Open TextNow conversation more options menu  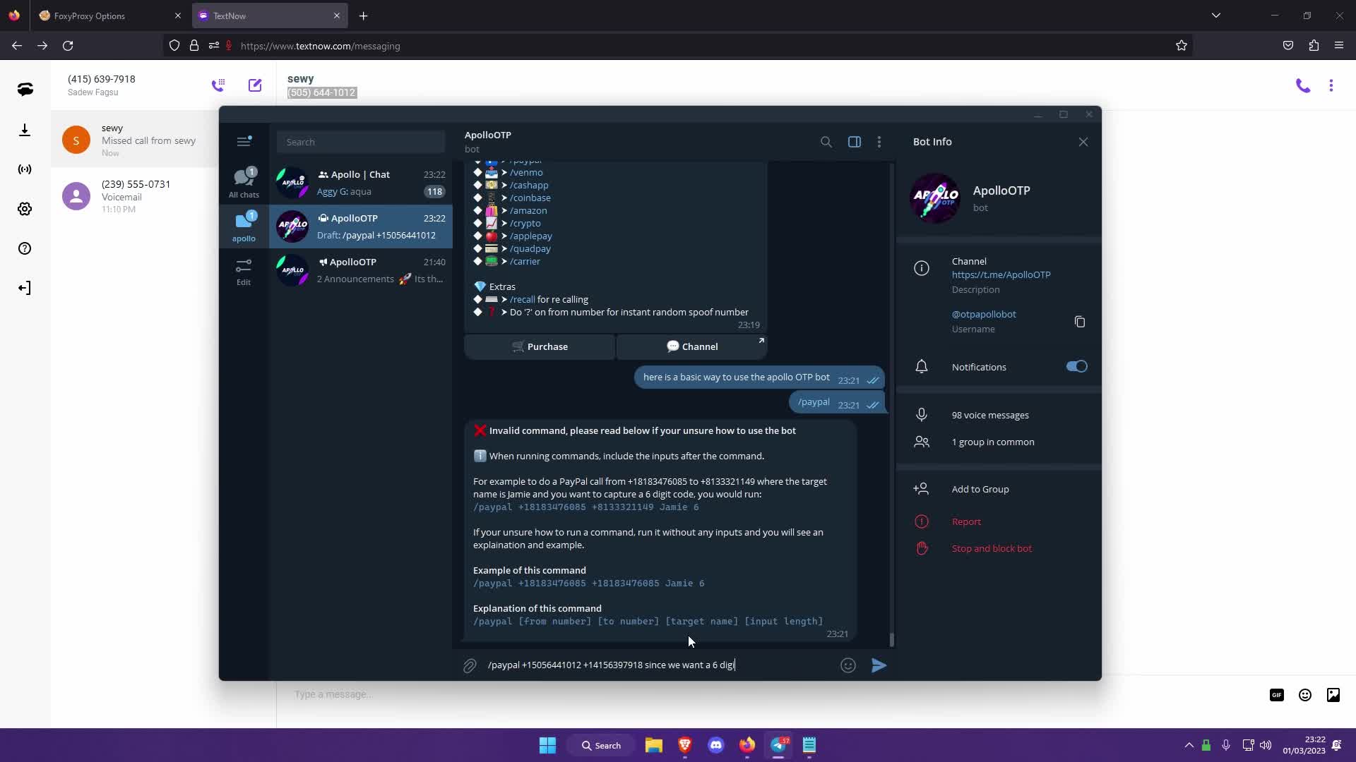(x=1331, y=86)
